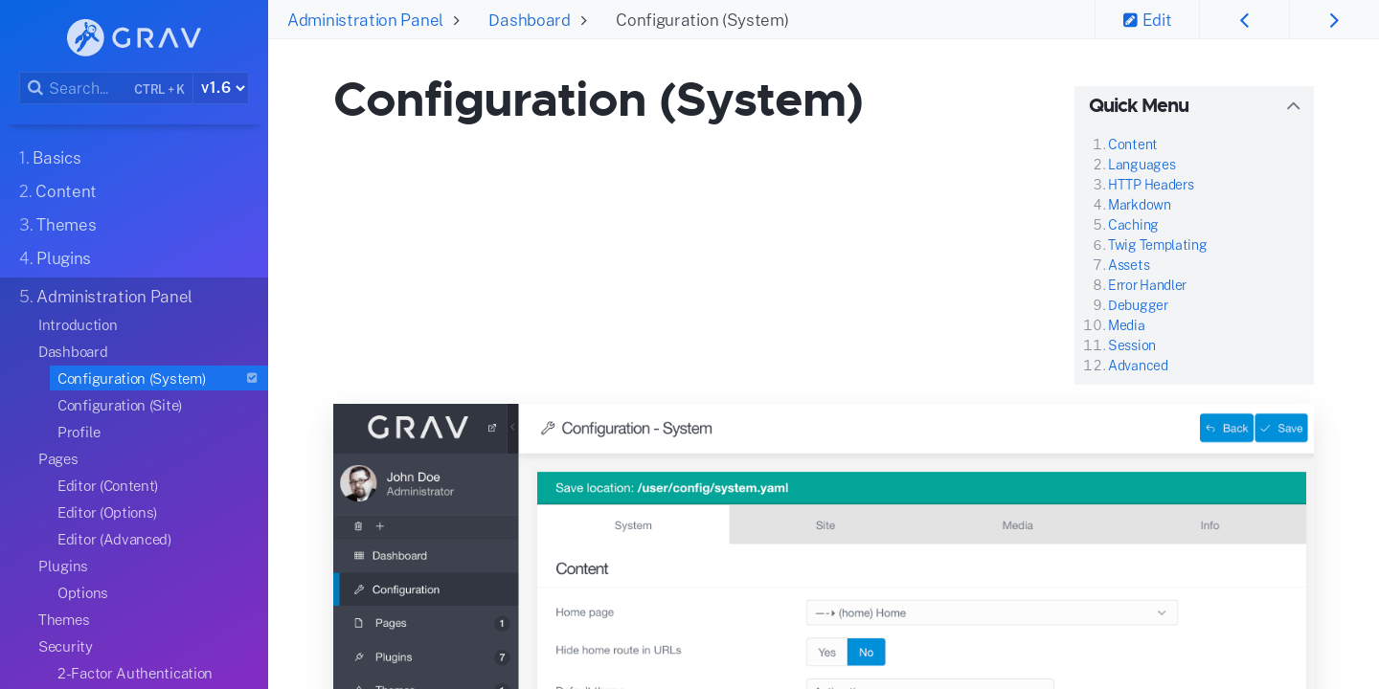1379x689 pixels.
Task: Choose No for Hide home route
Action: pos(867,652)
